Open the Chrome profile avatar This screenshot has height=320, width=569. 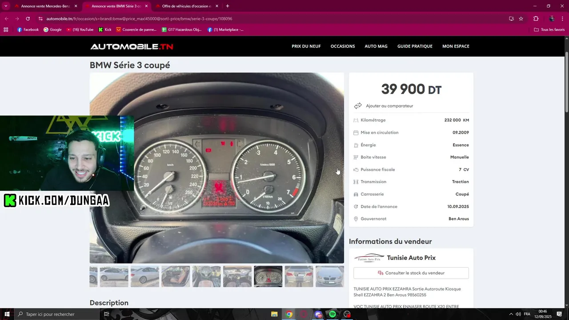(552, 19)
